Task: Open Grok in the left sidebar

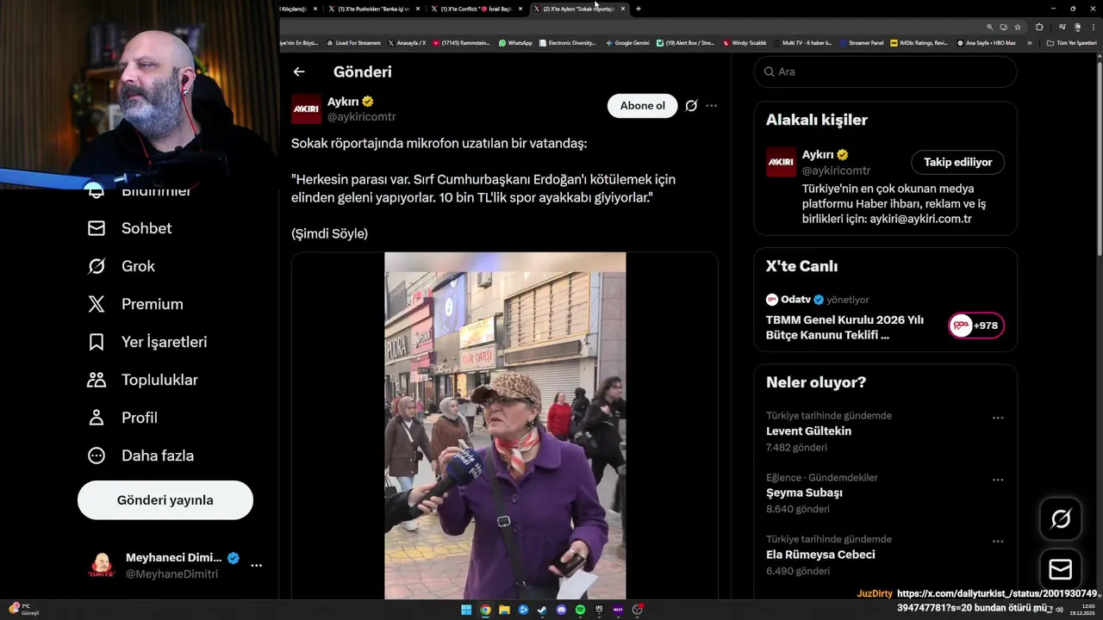Action: (122, 266)
